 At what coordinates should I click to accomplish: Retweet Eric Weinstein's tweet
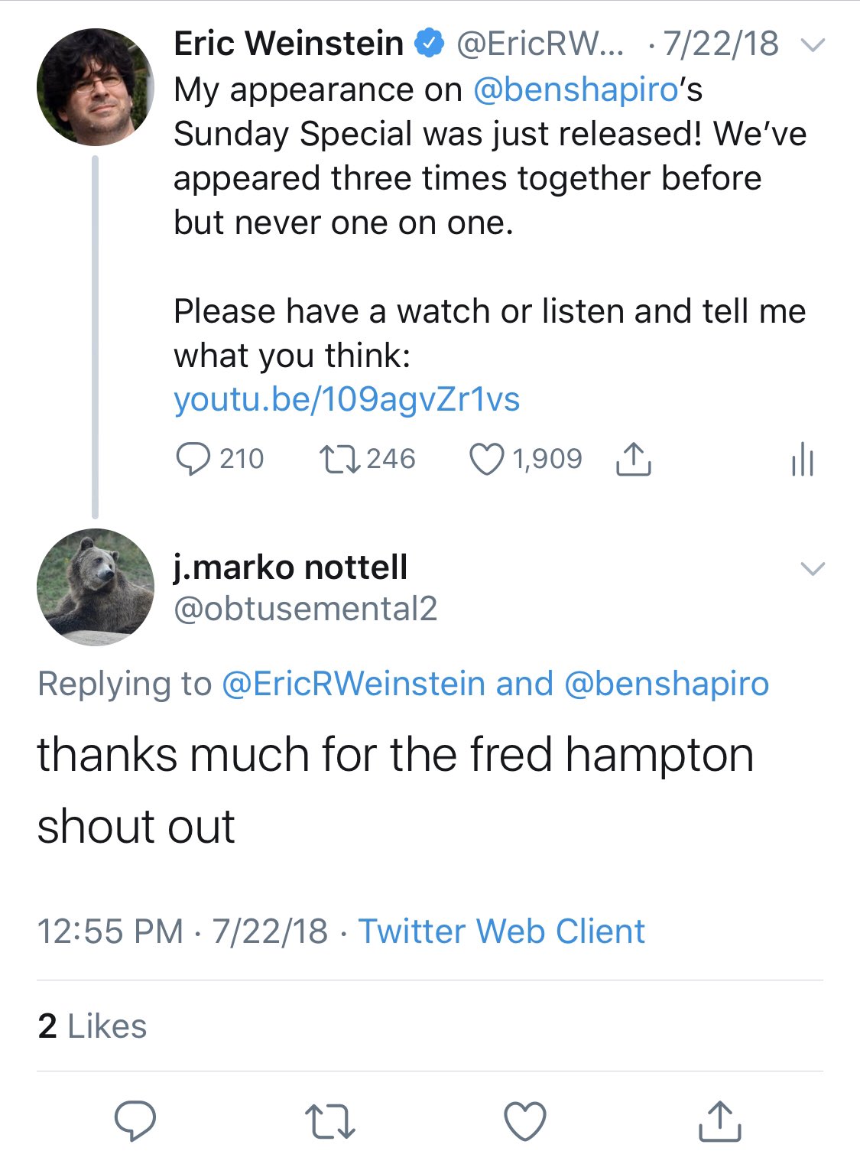335,459
